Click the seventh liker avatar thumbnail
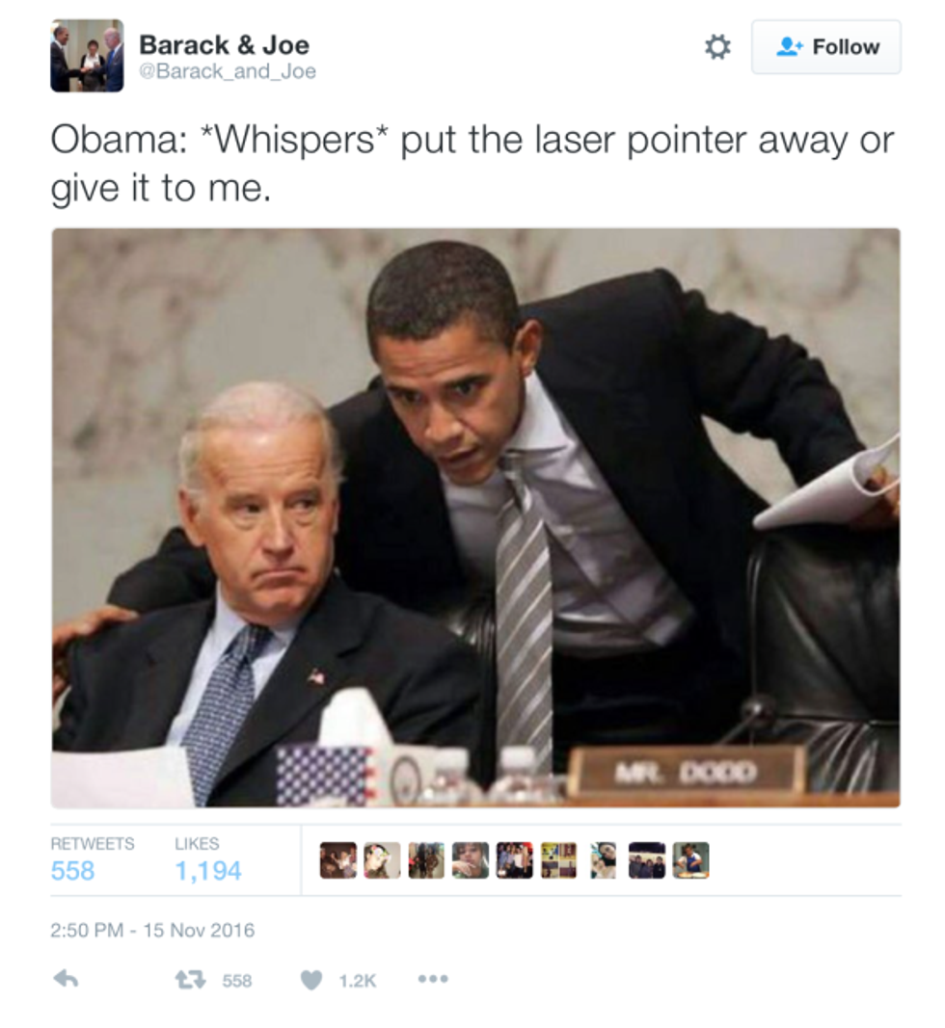This screenshot has height=1028, width=945. 603,860
